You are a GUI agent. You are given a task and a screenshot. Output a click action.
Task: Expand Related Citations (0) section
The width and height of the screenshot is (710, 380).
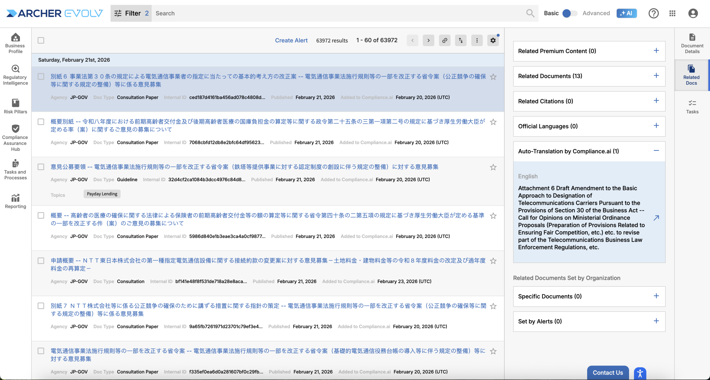tap(656, 101)
